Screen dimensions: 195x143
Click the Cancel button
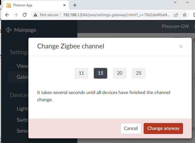point(131,129)
